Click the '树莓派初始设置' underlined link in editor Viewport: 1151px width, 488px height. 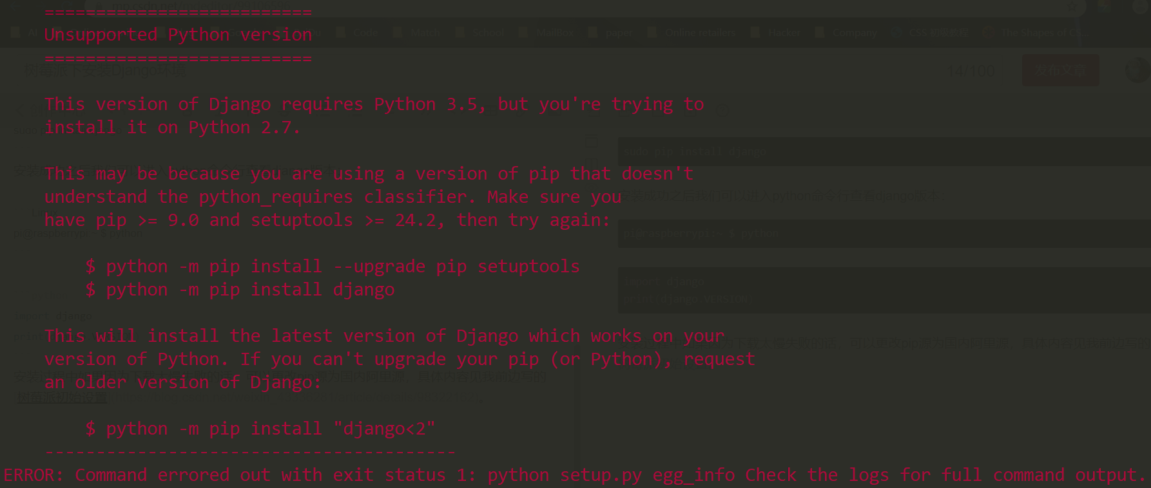(62, 397)
